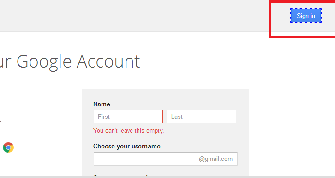The width and height of the screenshot is (335, 178).
Task: Click the word "Google" in the heading
Action: pos(44,62)
